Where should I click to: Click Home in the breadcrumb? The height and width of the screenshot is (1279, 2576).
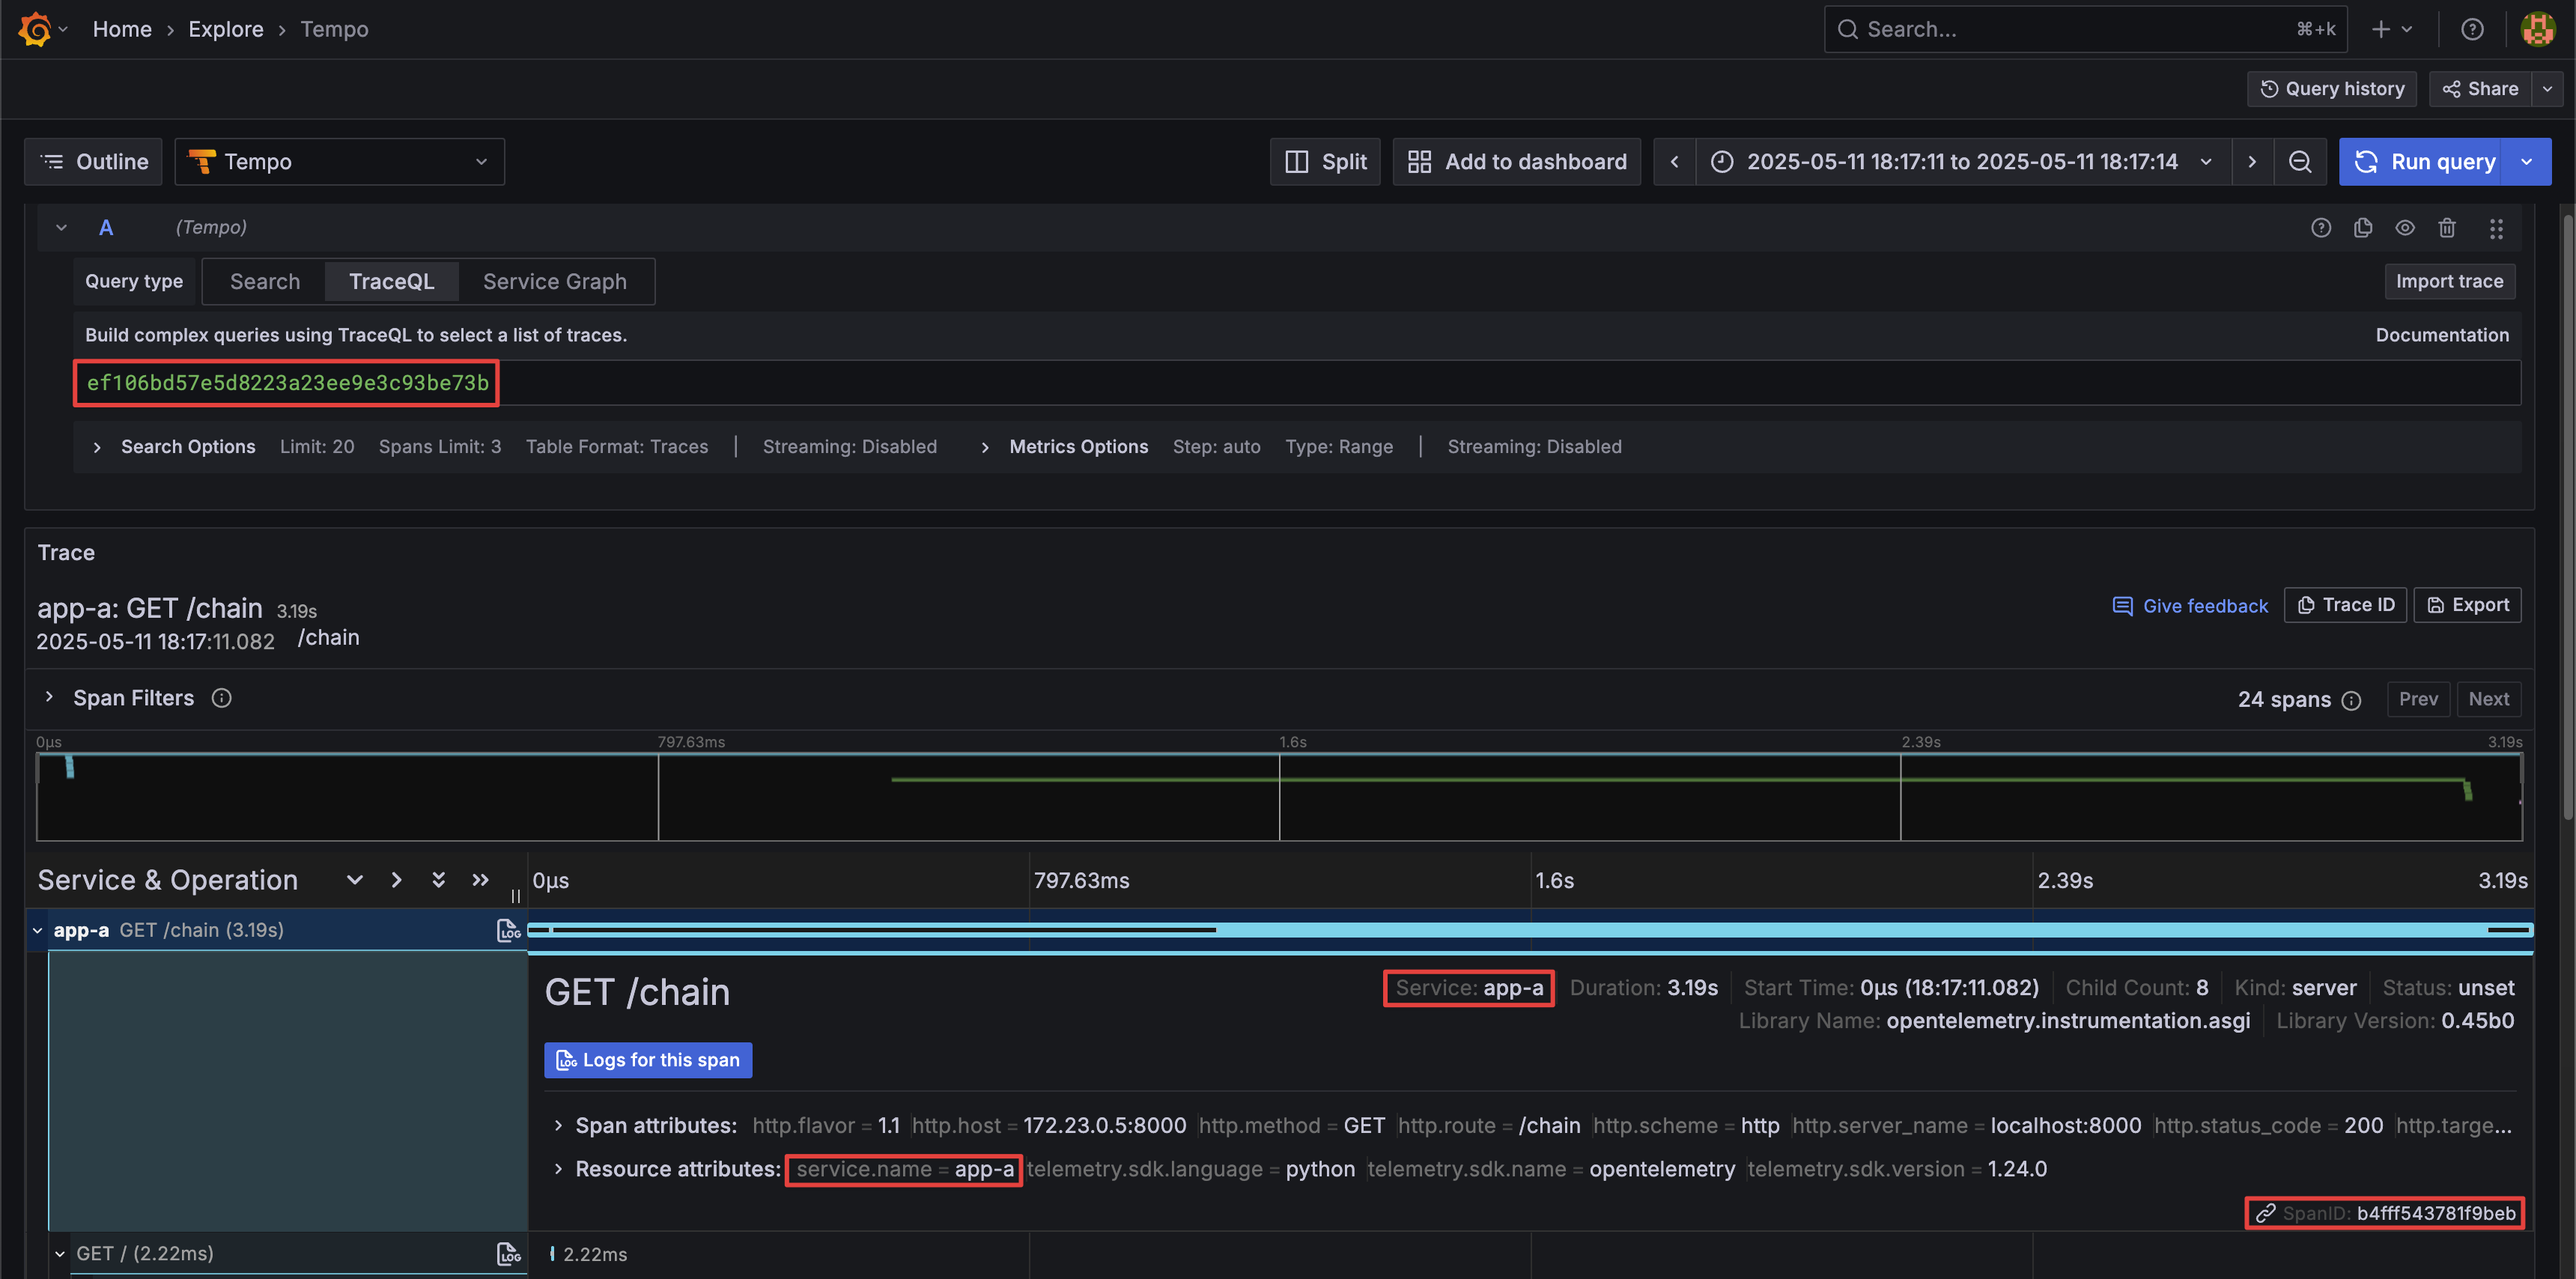(122, 29)
